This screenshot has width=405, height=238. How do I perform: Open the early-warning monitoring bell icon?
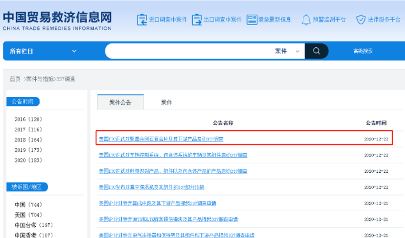[306, 20]
